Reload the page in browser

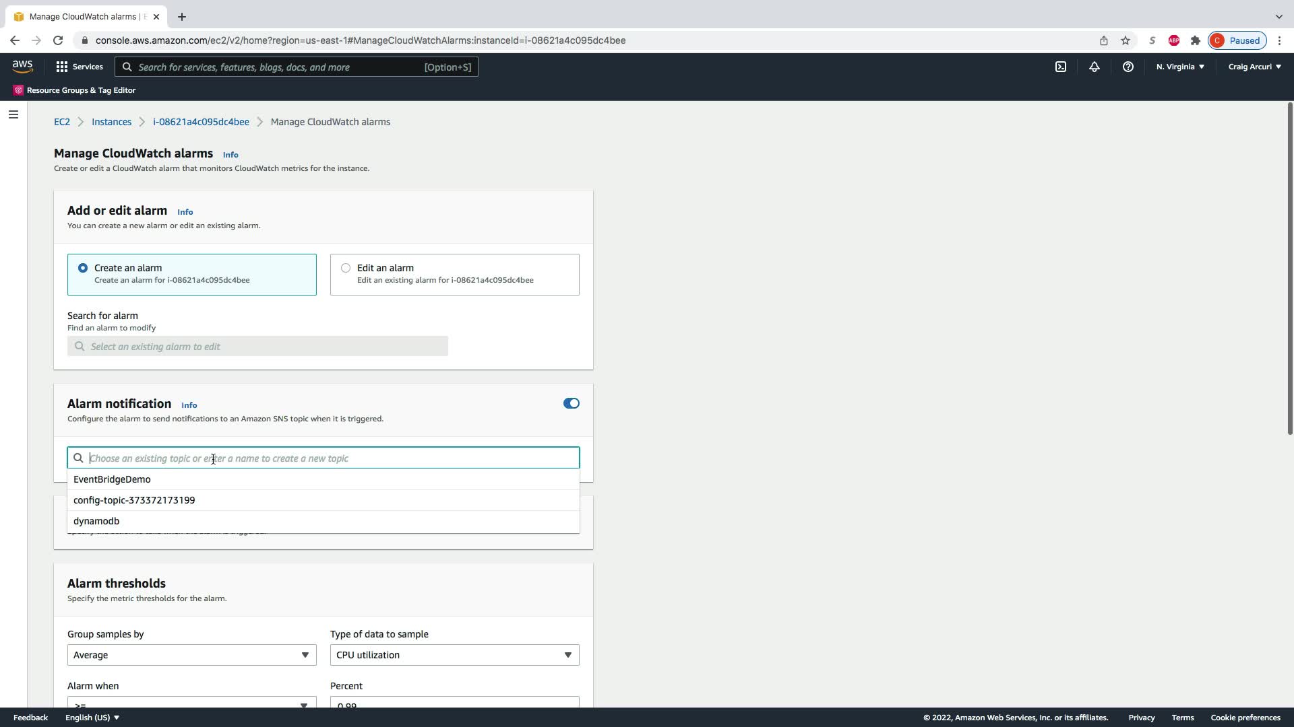tap(58, 40)
